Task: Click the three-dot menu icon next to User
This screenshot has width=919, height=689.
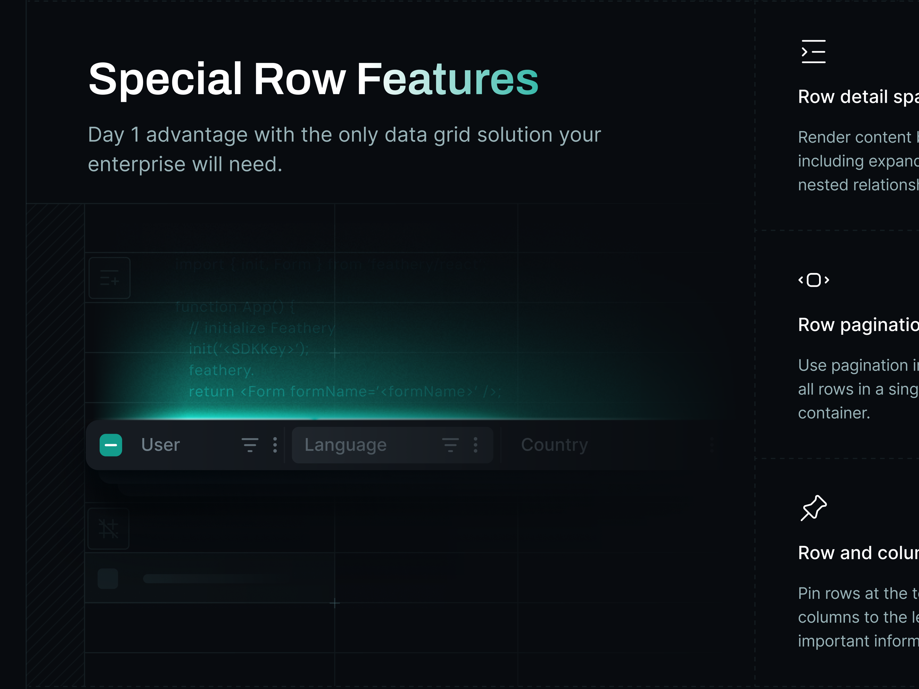Action: pyautogui.click(x=275, y=444)
